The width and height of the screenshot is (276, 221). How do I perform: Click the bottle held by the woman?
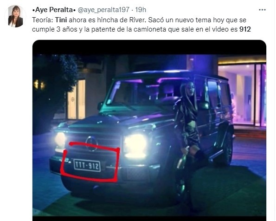click(x=183, y=158)
